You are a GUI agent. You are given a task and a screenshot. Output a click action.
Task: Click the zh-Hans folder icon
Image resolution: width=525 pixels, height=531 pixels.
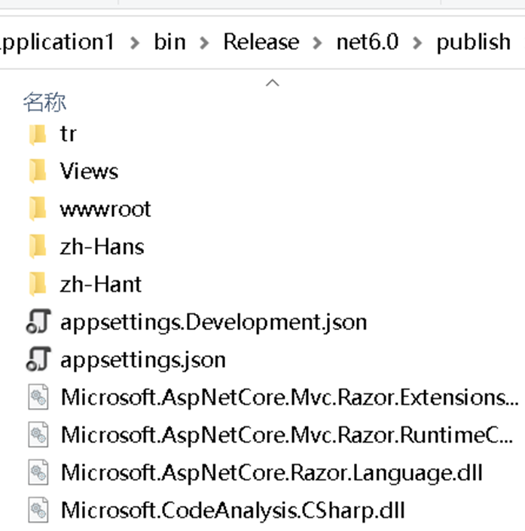[x=38, y=247]
